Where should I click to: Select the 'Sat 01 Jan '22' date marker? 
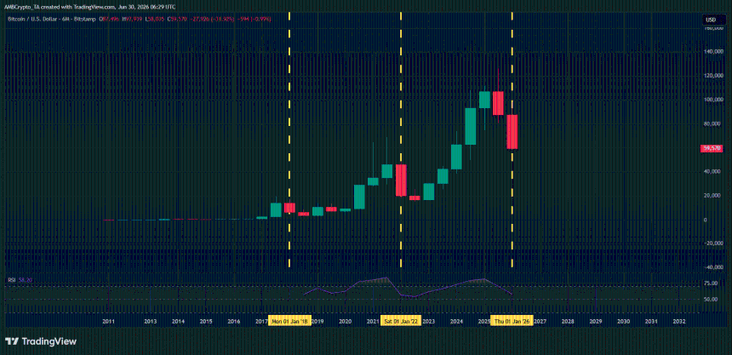point(402,321)
